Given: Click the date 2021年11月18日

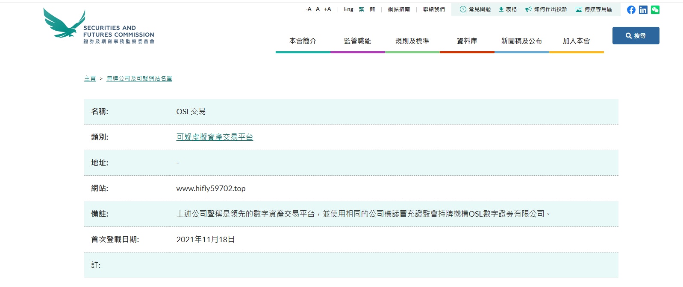Looking at the screenshot, I should point(206,239).
